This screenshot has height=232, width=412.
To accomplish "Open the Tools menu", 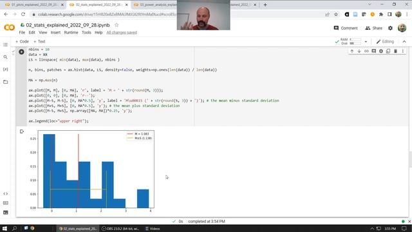I will 86,32.
